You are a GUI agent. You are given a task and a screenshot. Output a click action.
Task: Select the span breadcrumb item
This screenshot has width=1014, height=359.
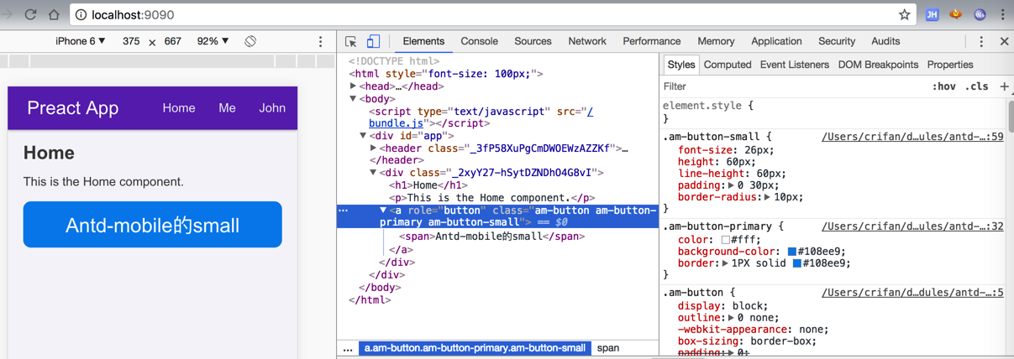(x=608, y=348)
